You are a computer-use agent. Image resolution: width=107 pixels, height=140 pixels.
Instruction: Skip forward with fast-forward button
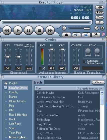coord(50,30)
